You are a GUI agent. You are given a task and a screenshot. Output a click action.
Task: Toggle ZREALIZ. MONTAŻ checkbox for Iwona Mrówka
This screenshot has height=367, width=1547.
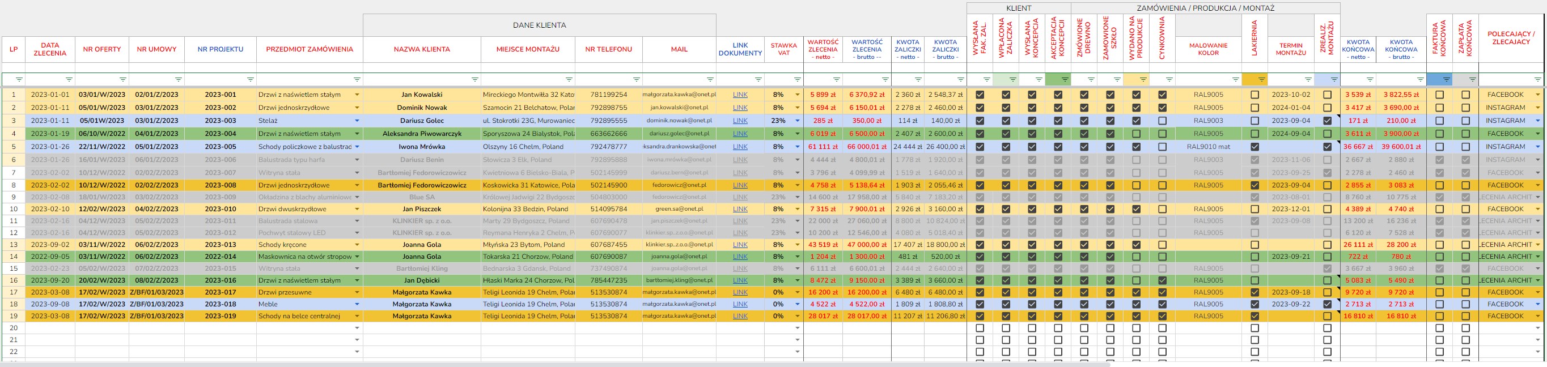coord(1327,147)
